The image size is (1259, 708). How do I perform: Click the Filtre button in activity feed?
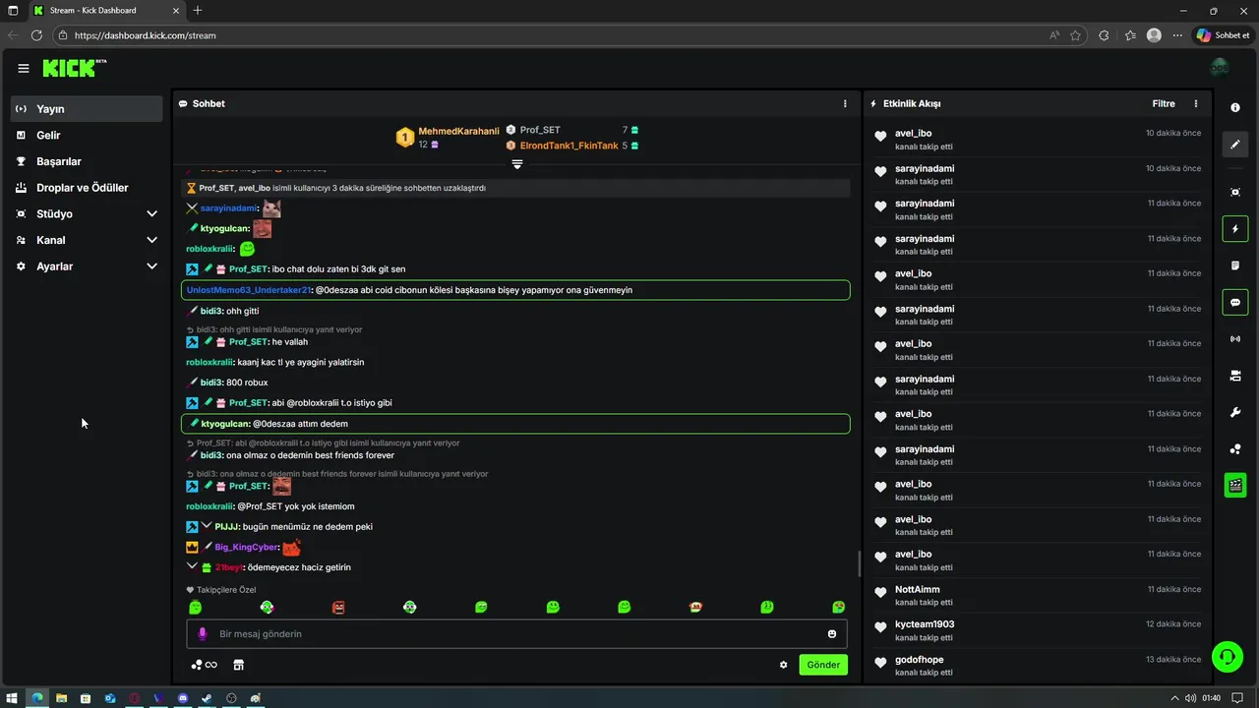click(x=1164, y=103)
